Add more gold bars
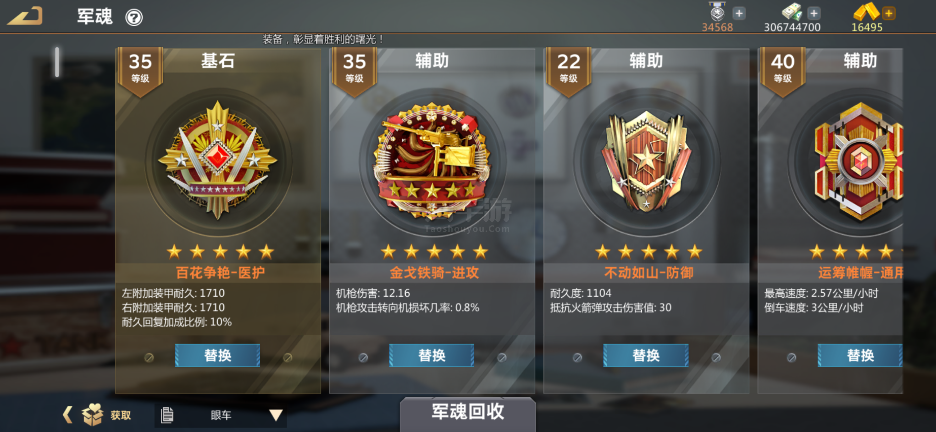 pos(888,13)
